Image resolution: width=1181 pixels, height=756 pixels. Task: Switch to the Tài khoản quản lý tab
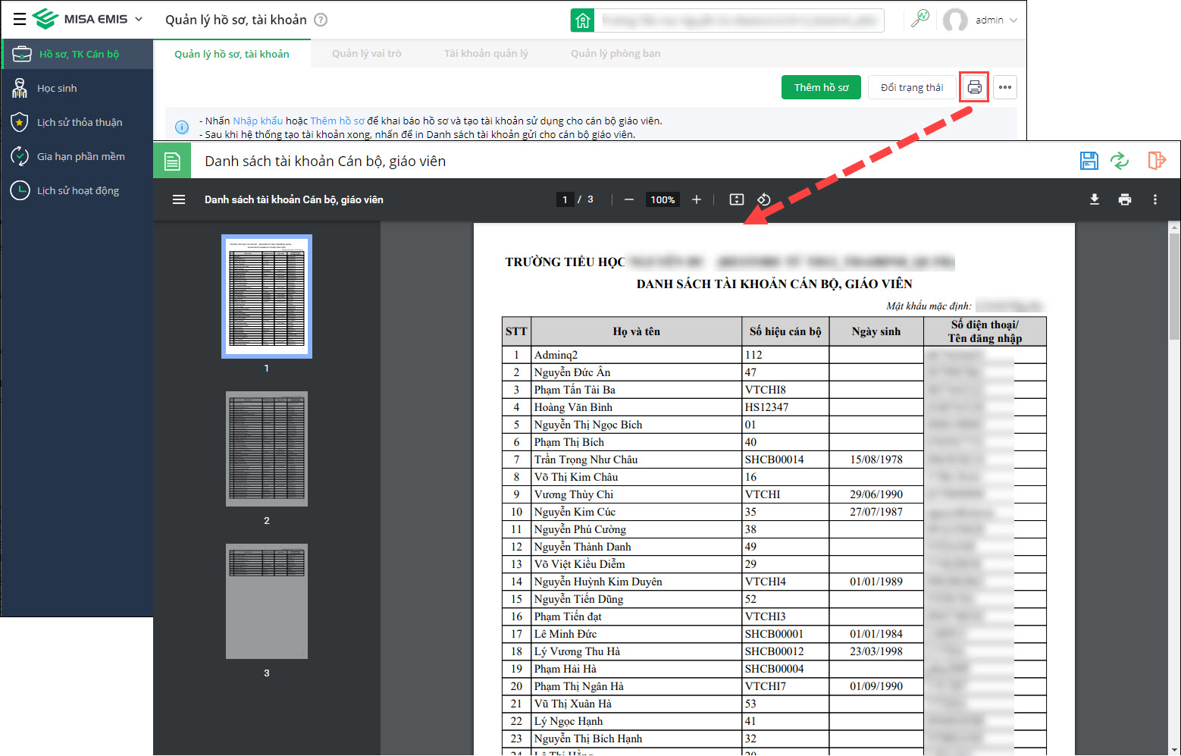click(486, 54)
